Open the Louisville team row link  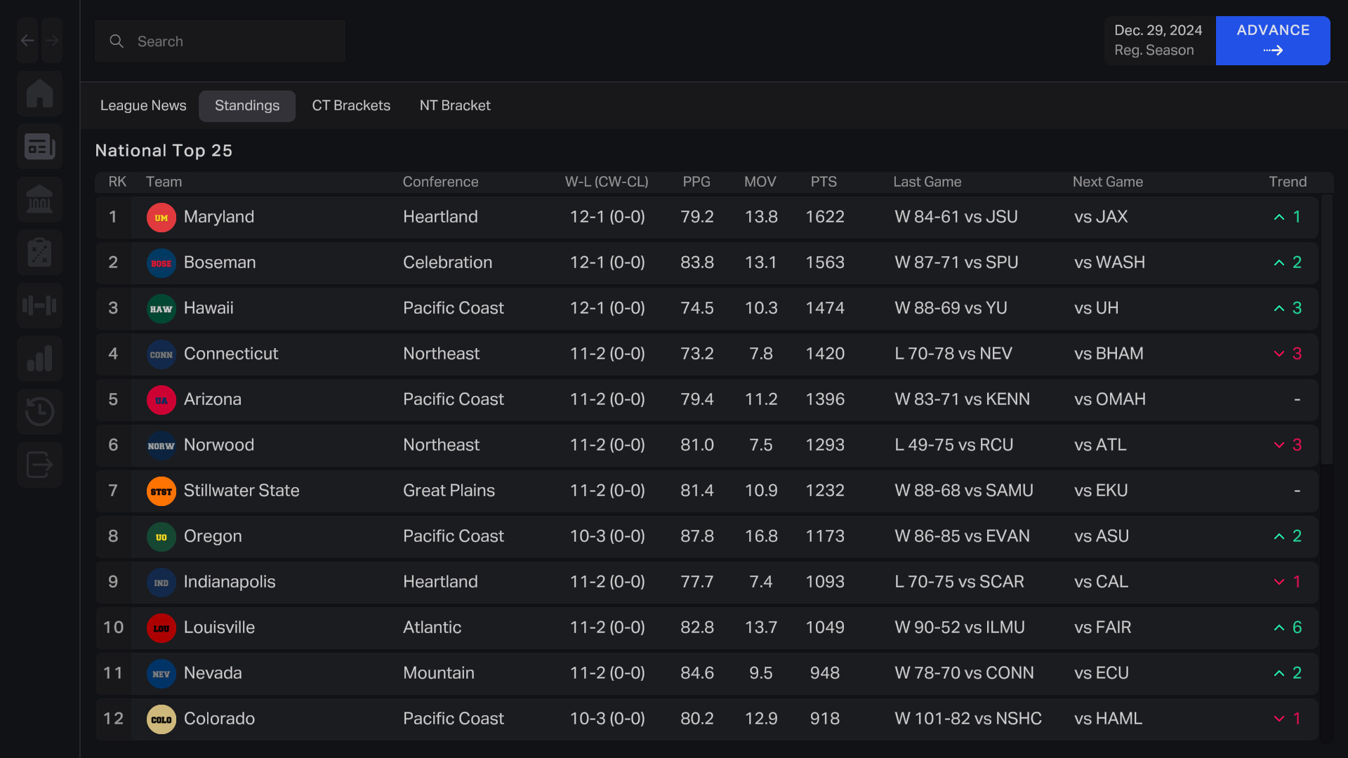pyautogui.click(x=219, y=627)
